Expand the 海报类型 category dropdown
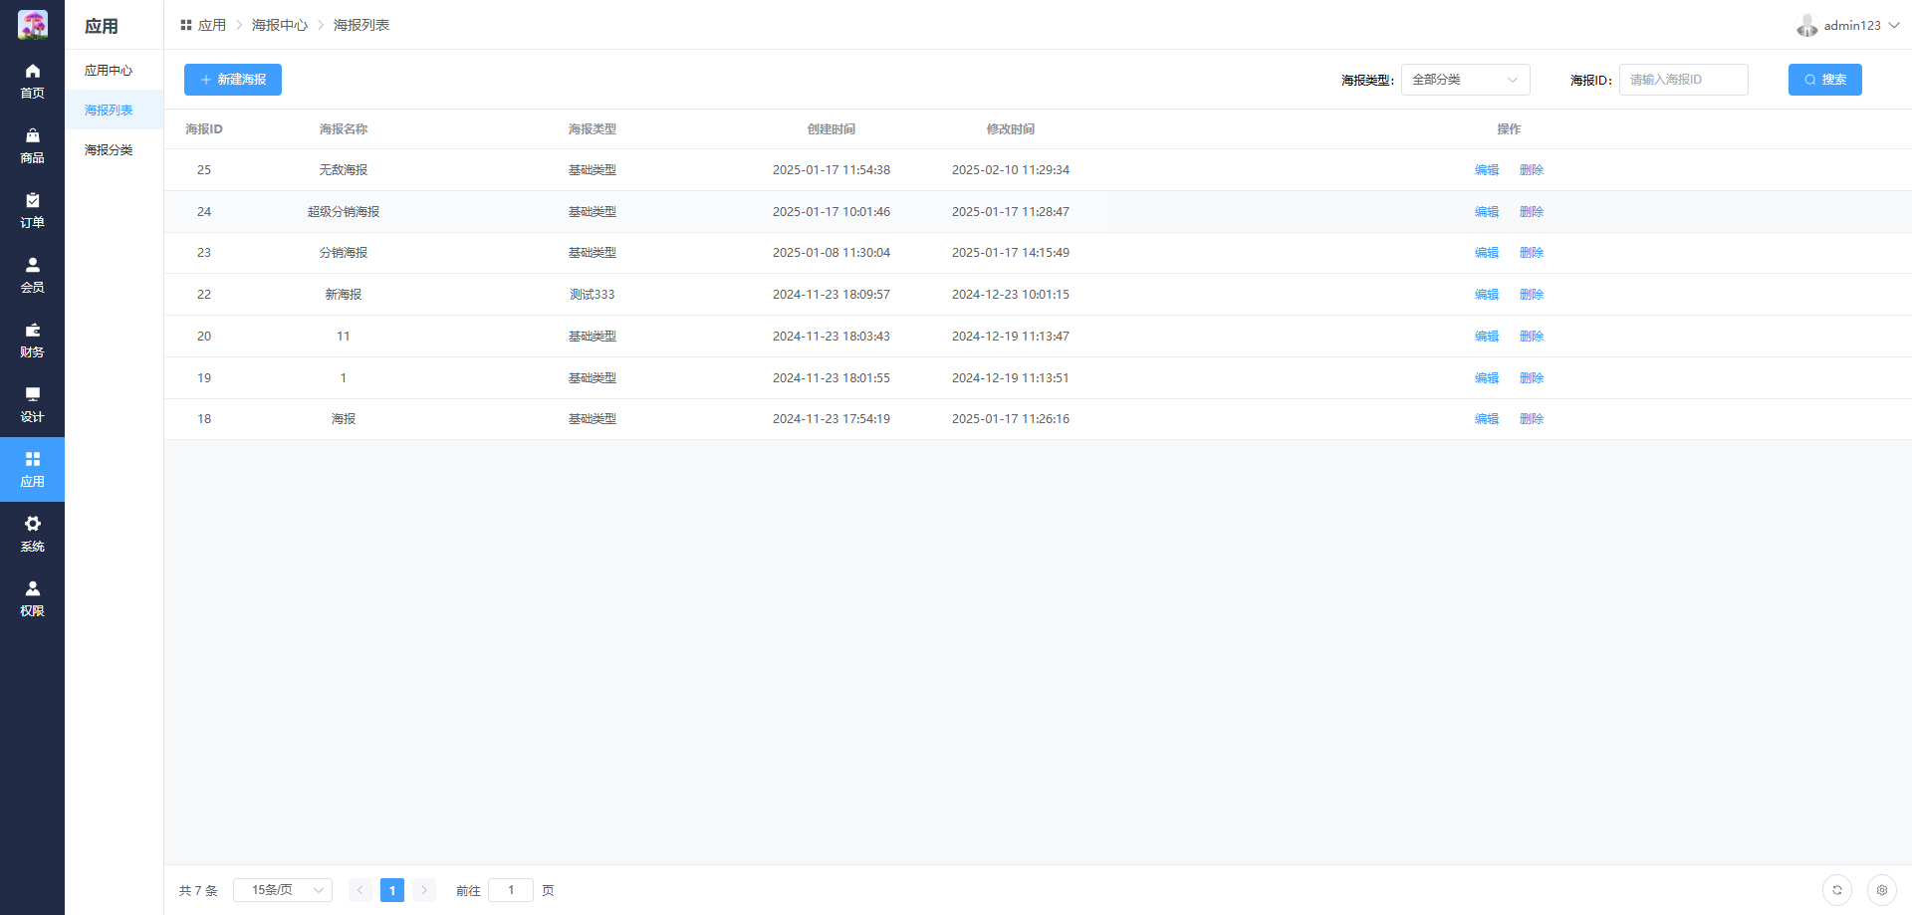Image resolution: width=1912 pixels, height=915 pixels. click(x=1465, y=80)
